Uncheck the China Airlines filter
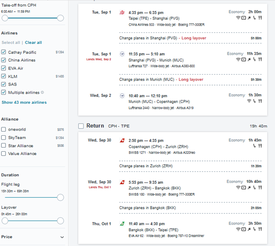This screenshot has width=275, height=246. [4, 60]
